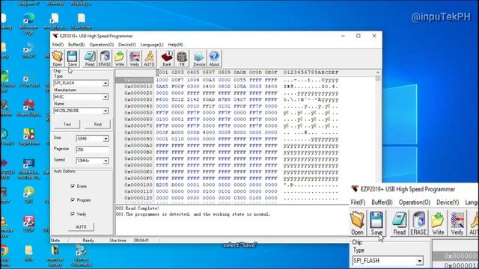Select the Schematics desktop shortcut icon

81,256
